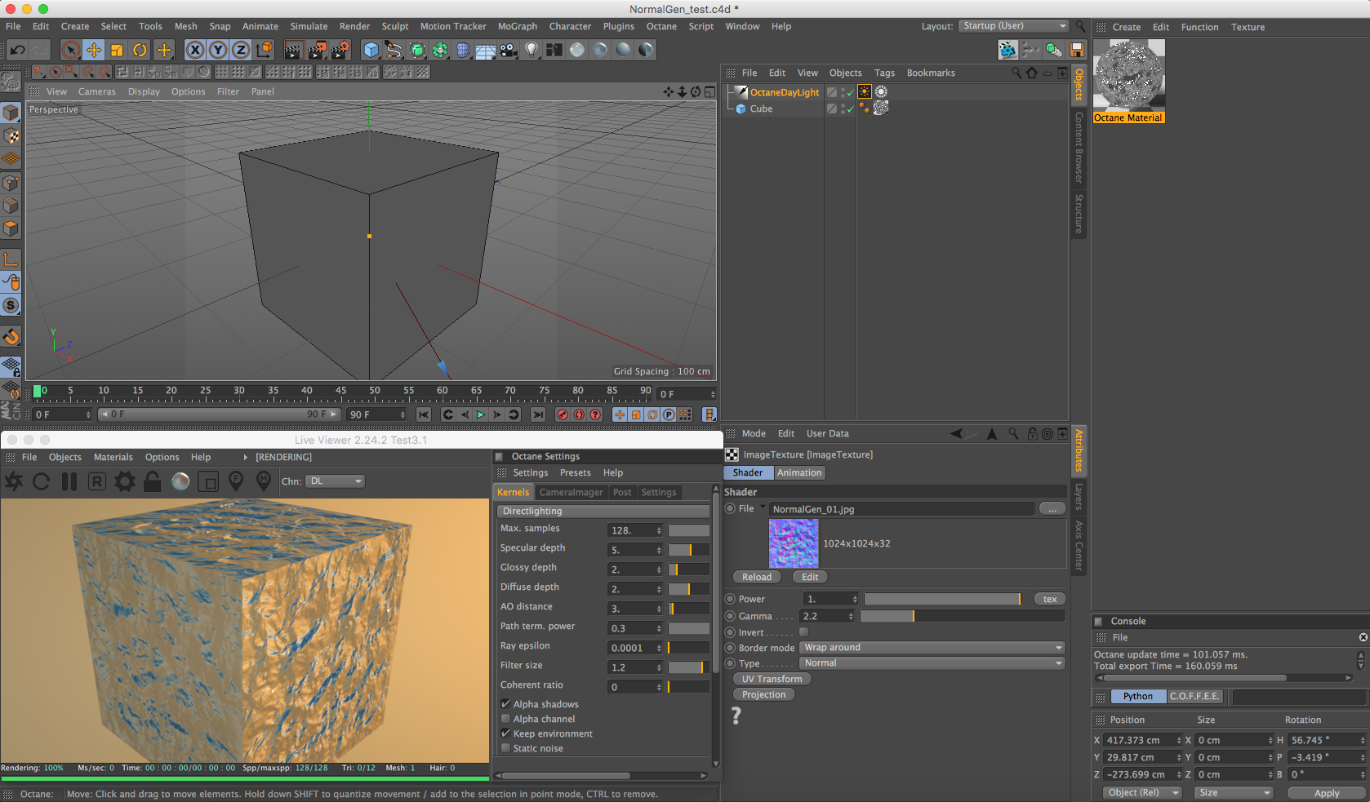Pause rendering in the Live Viewer
1370x802 pixels.
click(69, 481)
